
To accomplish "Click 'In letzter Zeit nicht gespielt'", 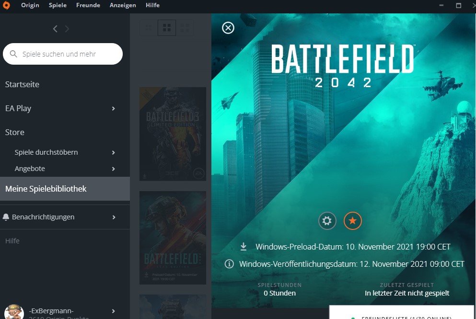I will 407,293.
